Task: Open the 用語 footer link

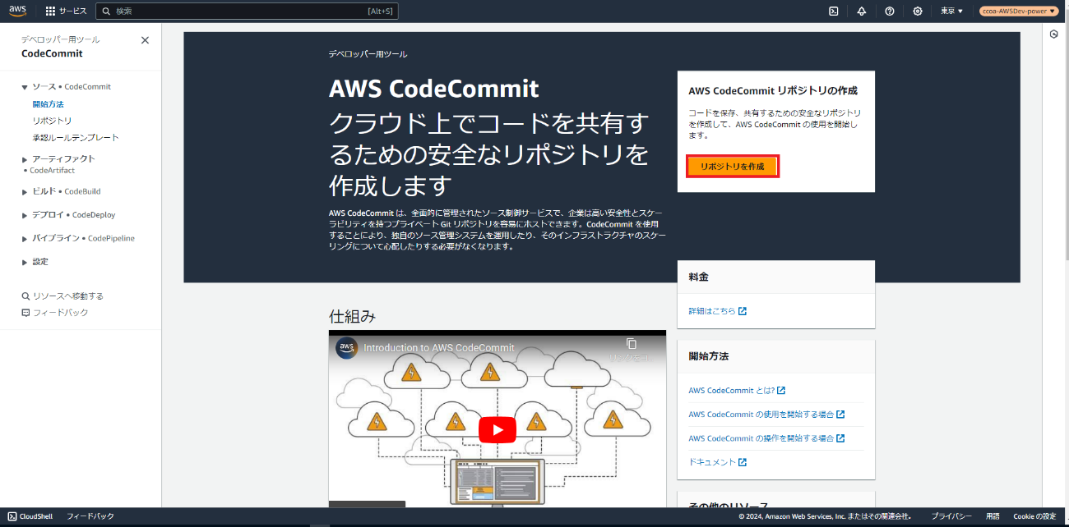Action: click(993, 516)
